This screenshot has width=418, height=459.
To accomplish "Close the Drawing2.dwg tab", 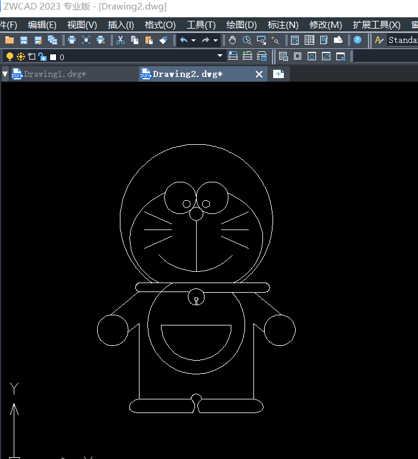I will point(259,74).
